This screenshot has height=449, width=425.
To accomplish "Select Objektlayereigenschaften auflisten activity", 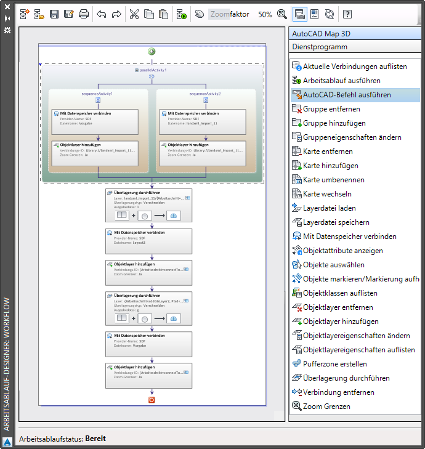I will (355, 350).
